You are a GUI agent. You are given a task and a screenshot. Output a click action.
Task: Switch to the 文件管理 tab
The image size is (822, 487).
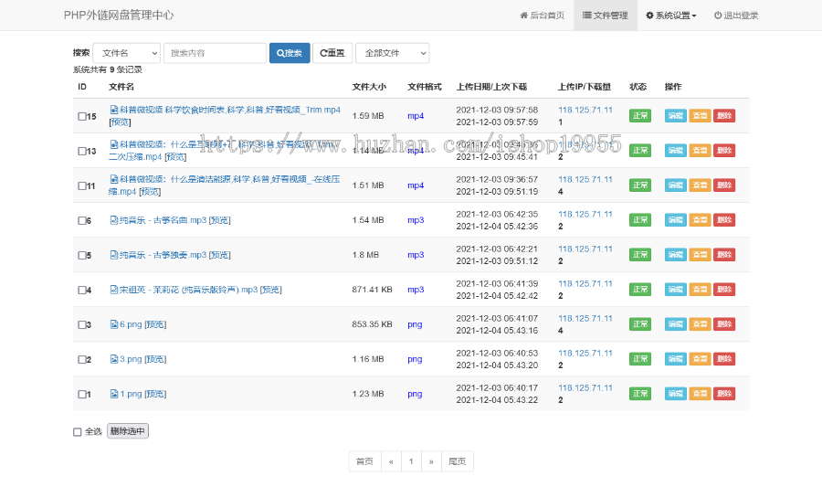(x=606, y=16)
